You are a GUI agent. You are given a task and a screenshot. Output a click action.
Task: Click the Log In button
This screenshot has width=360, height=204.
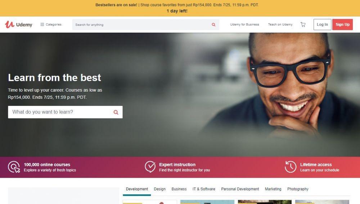tap(322, 24)
